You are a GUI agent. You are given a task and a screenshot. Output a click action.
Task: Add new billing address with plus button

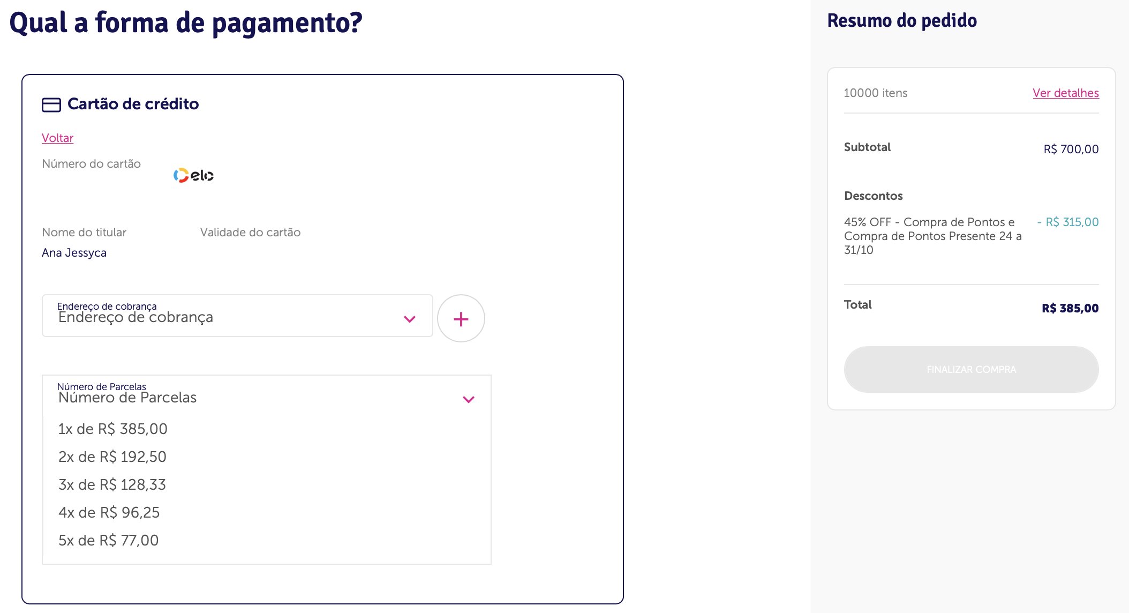(461, 318)
